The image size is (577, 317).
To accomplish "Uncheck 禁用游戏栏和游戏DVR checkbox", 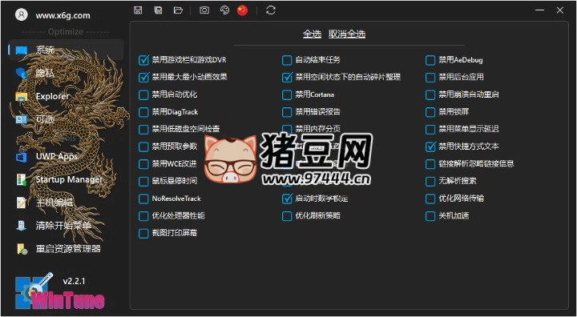I will [143, 60].
